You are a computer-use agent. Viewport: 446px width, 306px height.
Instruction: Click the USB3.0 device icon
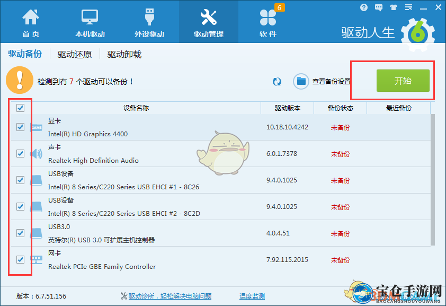coord(37,233)
